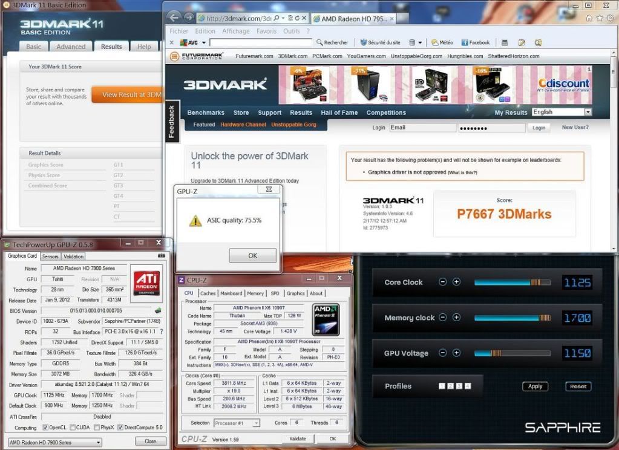Adjust the Core Clock slider bar

pos(512,282)
